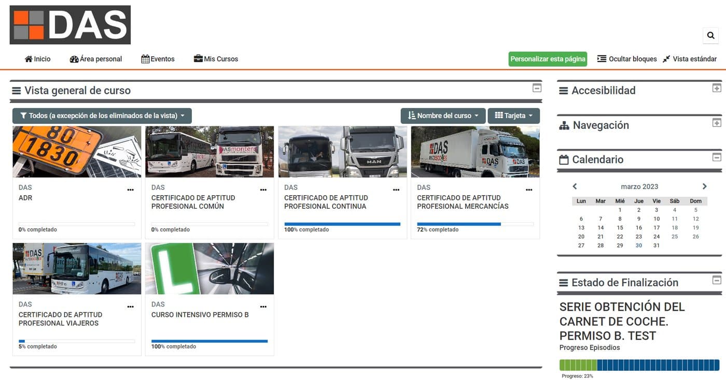Open options menu for CURSO INTENSIVO PERMISO B
726x380 pixels.
pos(263,307)
